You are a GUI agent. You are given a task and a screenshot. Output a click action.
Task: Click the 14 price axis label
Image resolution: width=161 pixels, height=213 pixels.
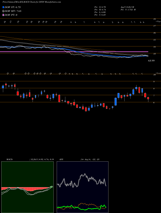[154, 47]
